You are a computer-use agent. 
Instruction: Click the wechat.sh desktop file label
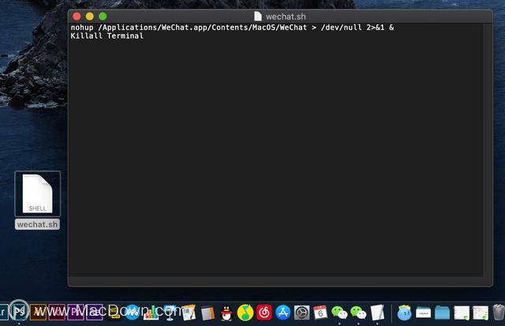[37, 224]
